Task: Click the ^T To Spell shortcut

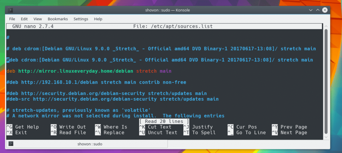Action: tap(200, 133)
